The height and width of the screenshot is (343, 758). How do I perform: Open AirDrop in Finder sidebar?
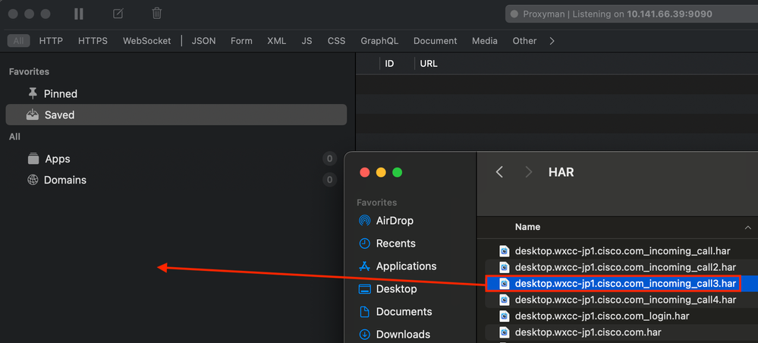click(x=395, y=221)
